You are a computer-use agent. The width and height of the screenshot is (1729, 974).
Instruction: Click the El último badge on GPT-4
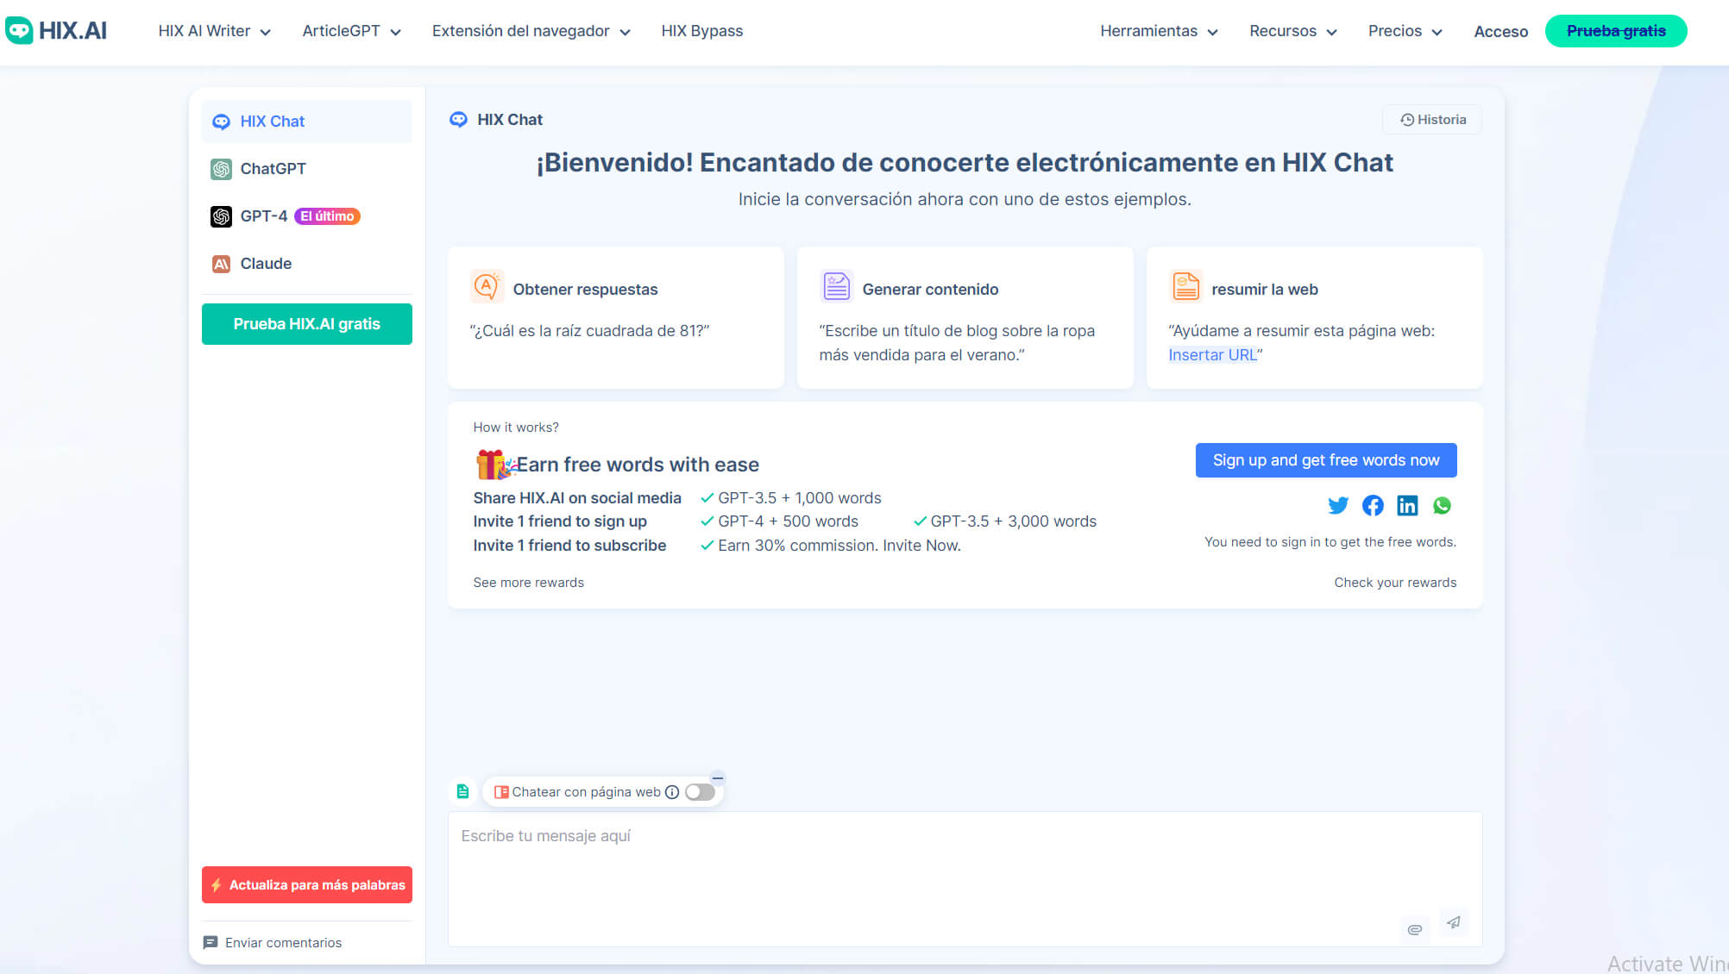327,216
